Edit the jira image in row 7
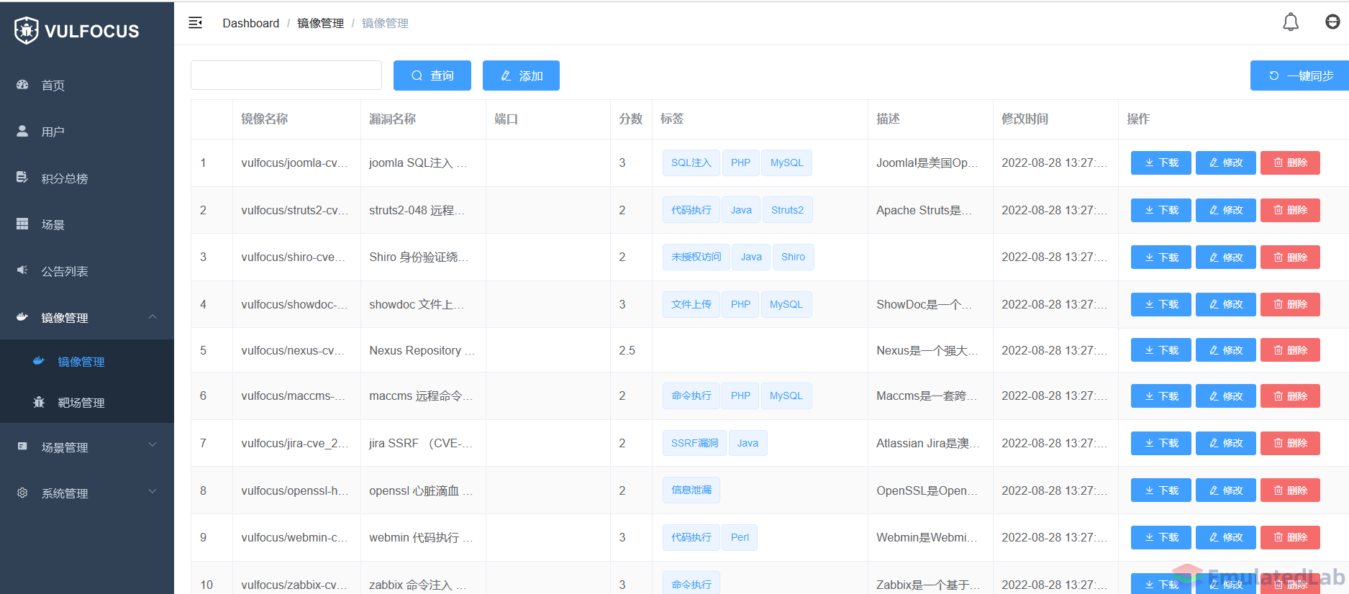 [x=1226, y=443]
